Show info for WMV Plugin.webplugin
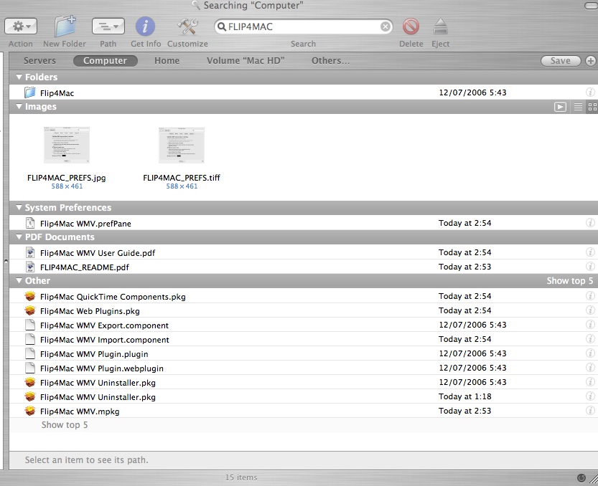 click(590, 368)
